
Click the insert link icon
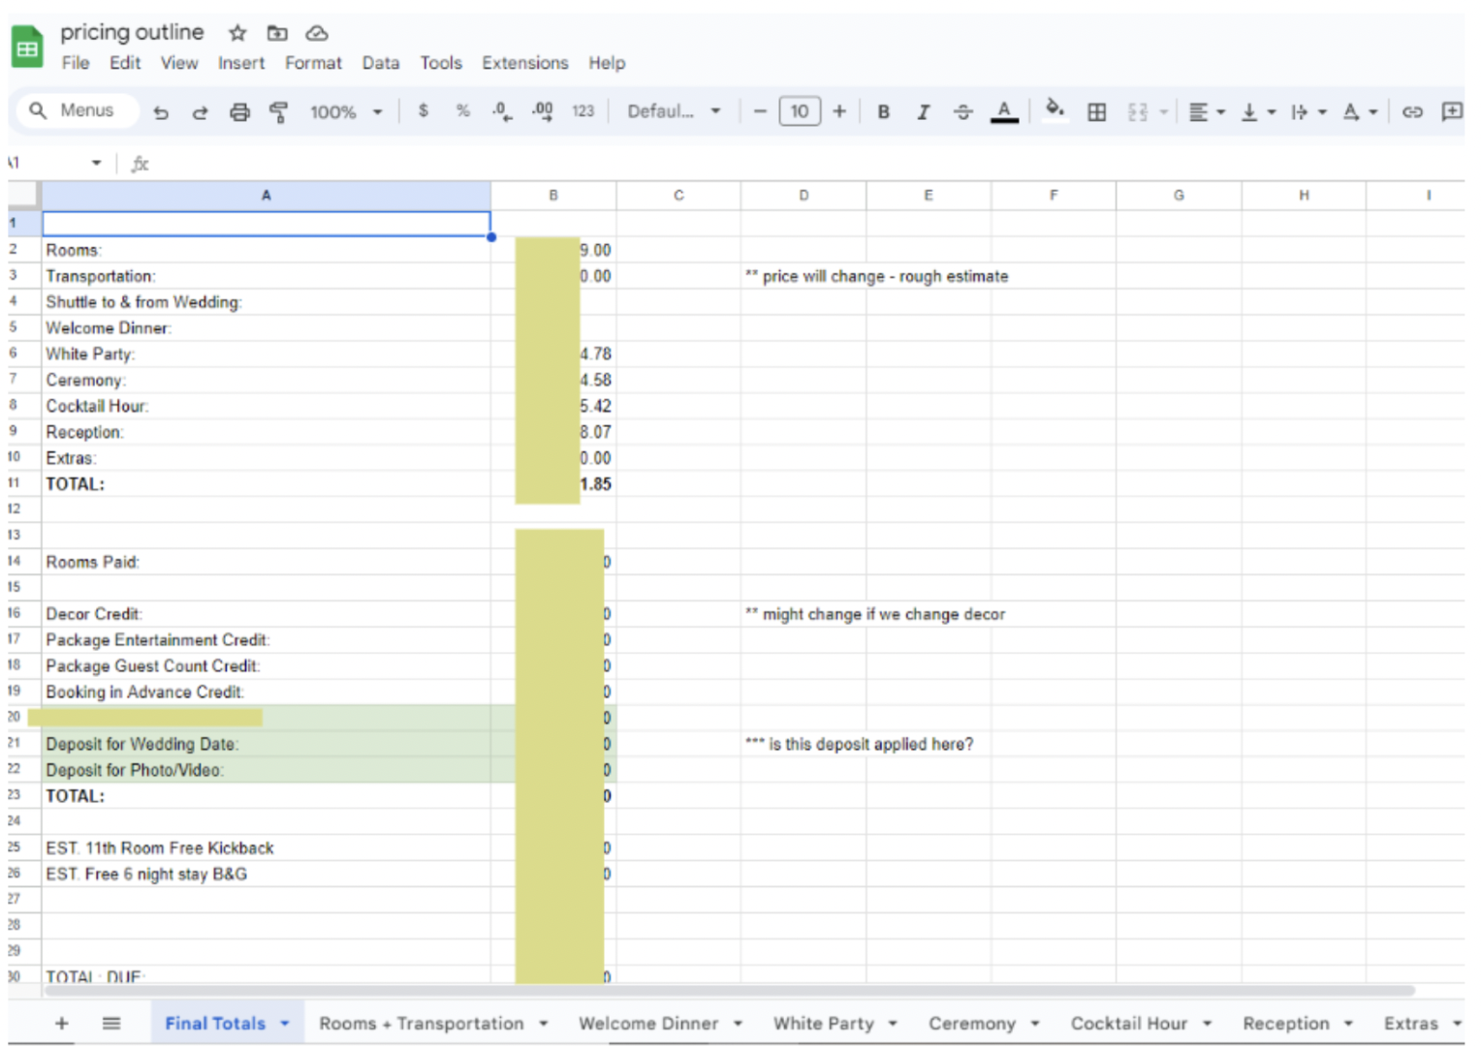click(x=1412, y=112)
